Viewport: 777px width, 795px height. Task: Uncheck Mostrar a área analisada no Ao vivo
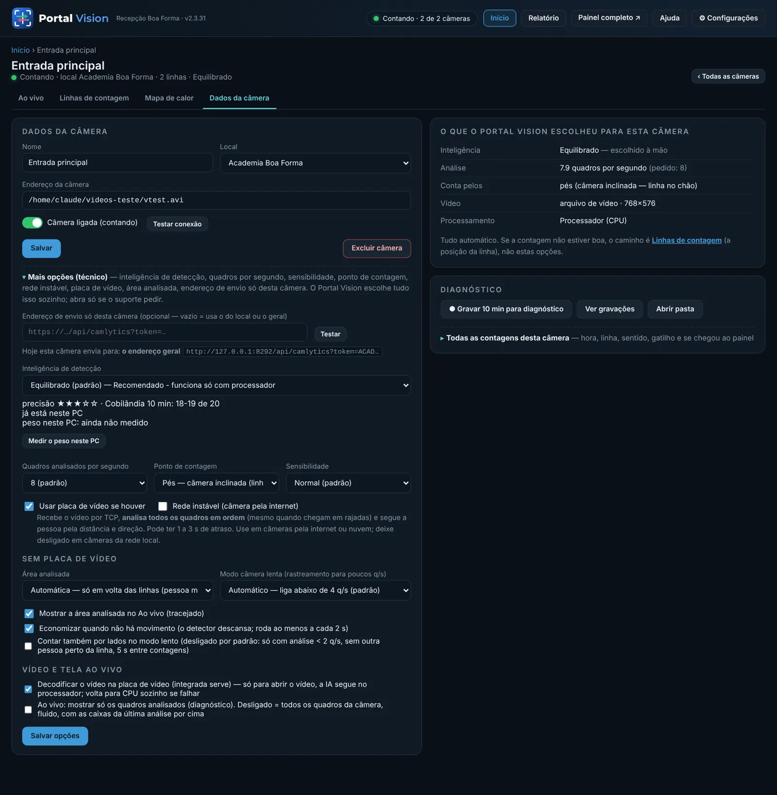(29, 613)
